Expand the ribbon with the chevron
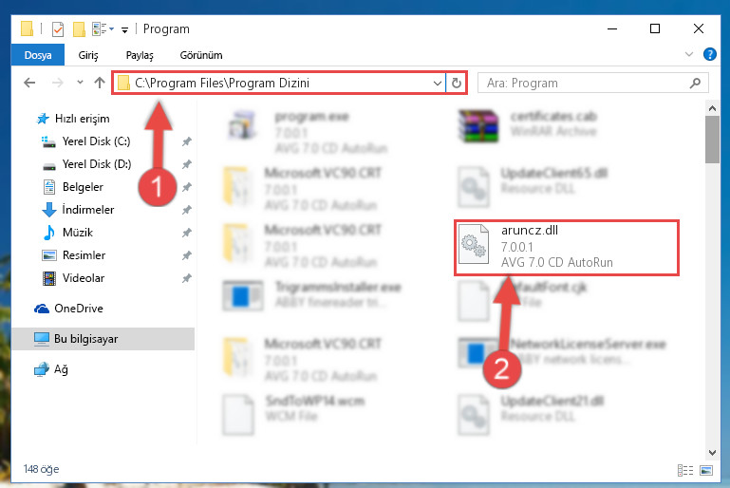The height and width of the screenshot is (488, 730). pos(689,54)
